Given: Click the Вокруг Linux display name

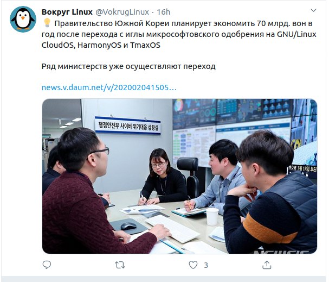Looking at the screenshot, I should (67, 12).
